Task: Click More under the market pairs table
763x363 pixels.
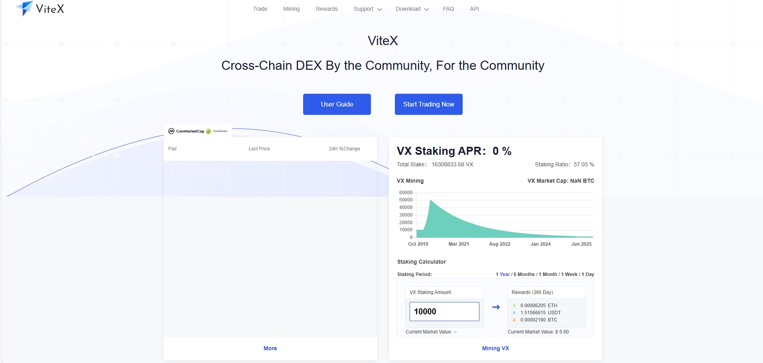Action: coord(270,348)
